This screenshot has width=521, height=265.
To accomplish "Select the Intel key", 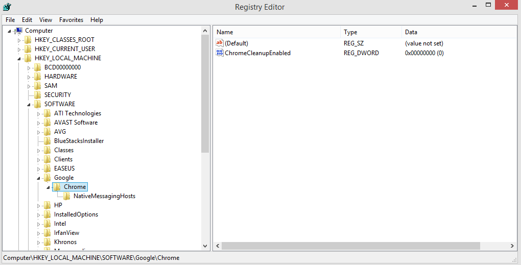I will [x=60, y=224].
